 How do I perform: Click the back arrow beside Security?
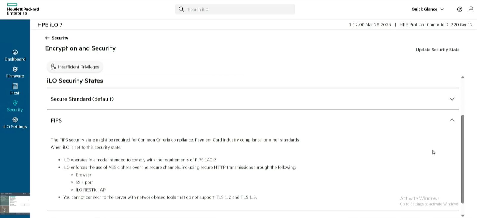47,38
